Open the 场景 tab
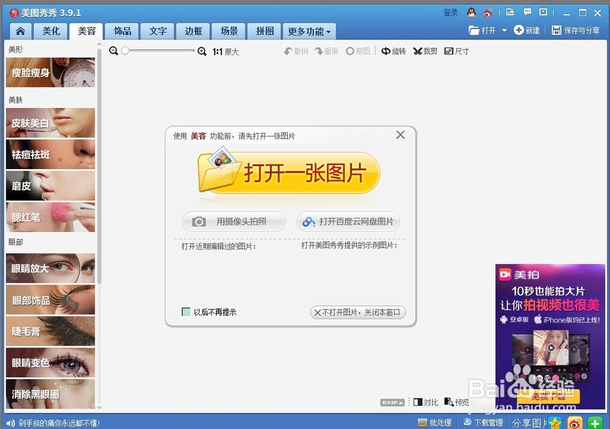 [229, 31]
